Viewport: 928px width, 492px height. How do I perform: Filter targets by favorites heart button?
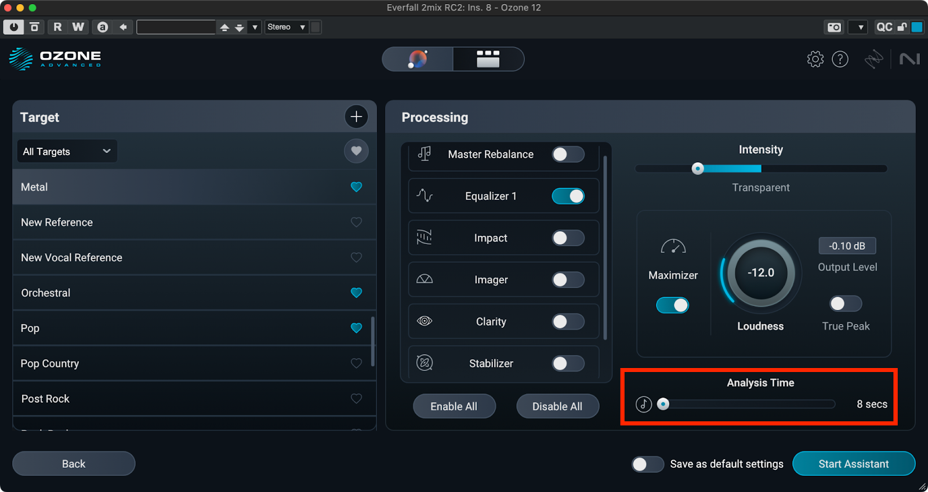356,151
